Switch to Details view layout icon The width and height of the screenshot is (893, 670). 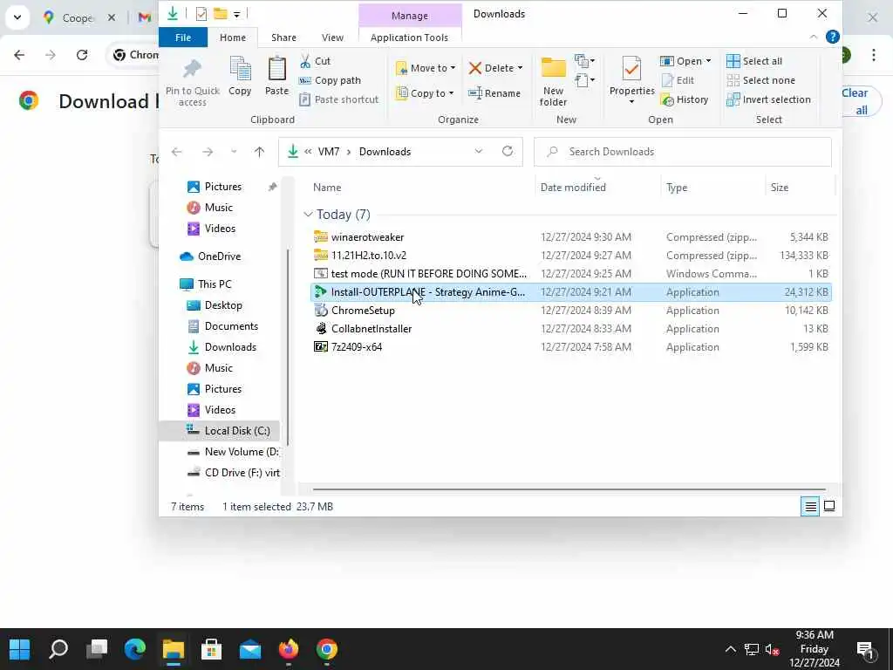click(810, 506)
